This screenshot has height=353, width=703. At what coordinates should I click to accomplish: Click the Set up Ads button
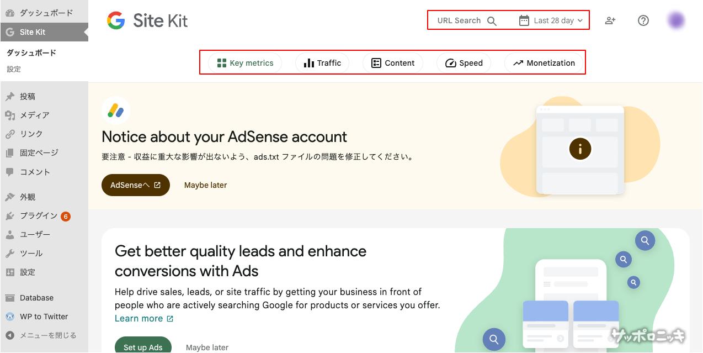click(x=143, y=347)
